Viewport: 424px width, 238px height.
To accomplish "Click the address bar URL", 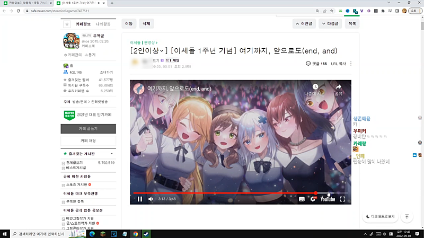I will (x=60, y=11).
